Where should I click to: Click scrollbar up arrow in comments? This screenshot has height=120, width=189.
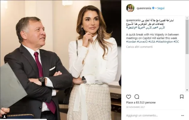click(x=187, y=18)
